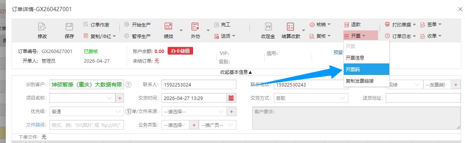Click the plus button beside 订单/文件来源
This screenshot has width=465, height=143.
pyautogui.click(x=232, y=111)
